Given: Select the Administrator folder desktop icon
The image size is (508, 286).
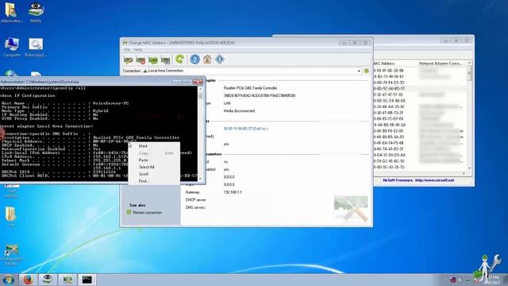Looking at the screenshot, I should click(x=12, y=13).
